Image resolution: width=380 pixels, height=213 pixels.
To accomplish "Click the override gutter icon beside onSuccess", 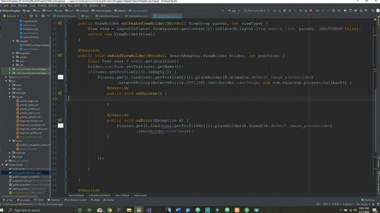I will [59, 93].
